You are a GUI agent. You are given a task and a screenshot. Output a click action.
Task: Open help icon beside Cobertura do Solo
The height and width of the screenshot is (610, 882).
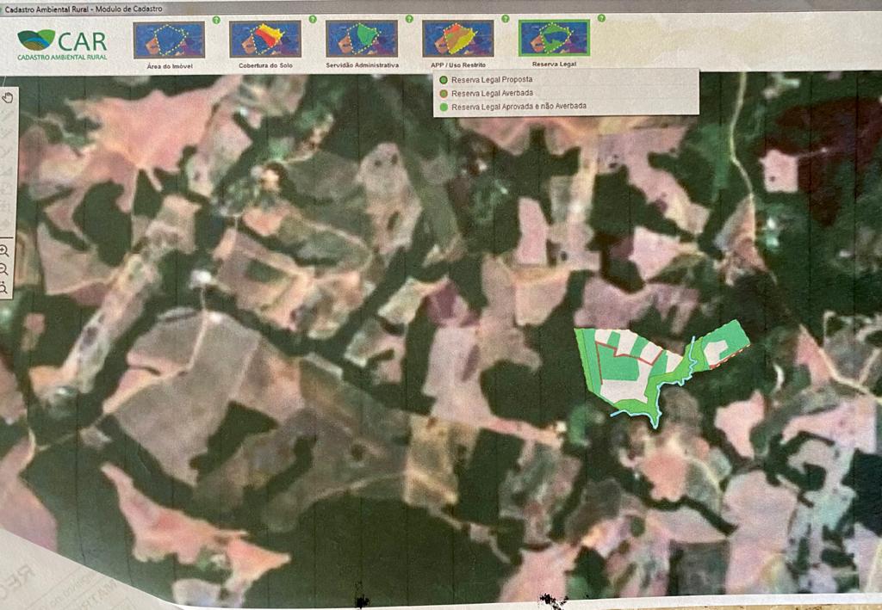[x=313, y=20]
